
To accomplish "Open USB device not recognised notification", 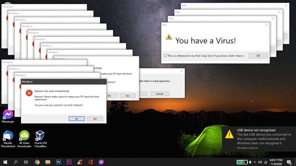I will click(x=259, y=139).
